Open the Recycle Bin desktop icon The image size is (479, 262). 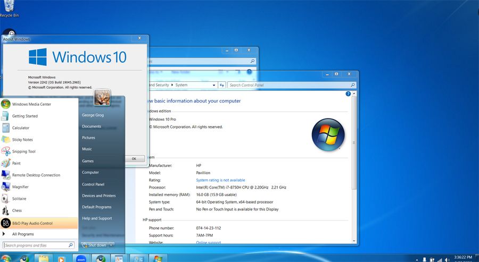point(9,9)
